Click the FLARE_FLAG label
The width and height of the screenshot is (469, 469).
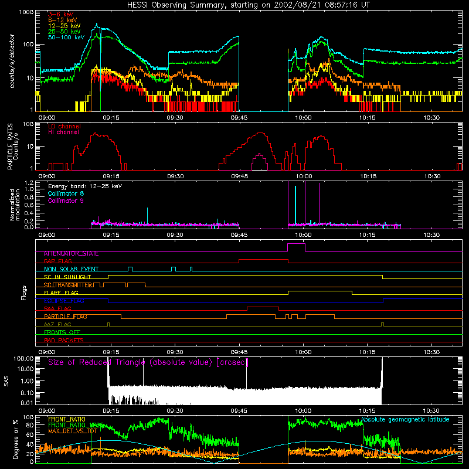point(61,293)
